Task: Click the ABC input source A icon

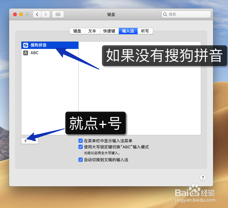Action: 26,53
